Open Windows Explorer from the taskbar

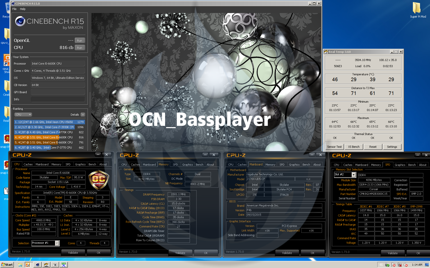coord(20,265)
